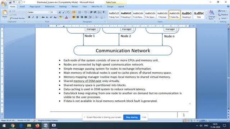Apply red font color
The height and width of the screenshot is (129, 230).
66,17
